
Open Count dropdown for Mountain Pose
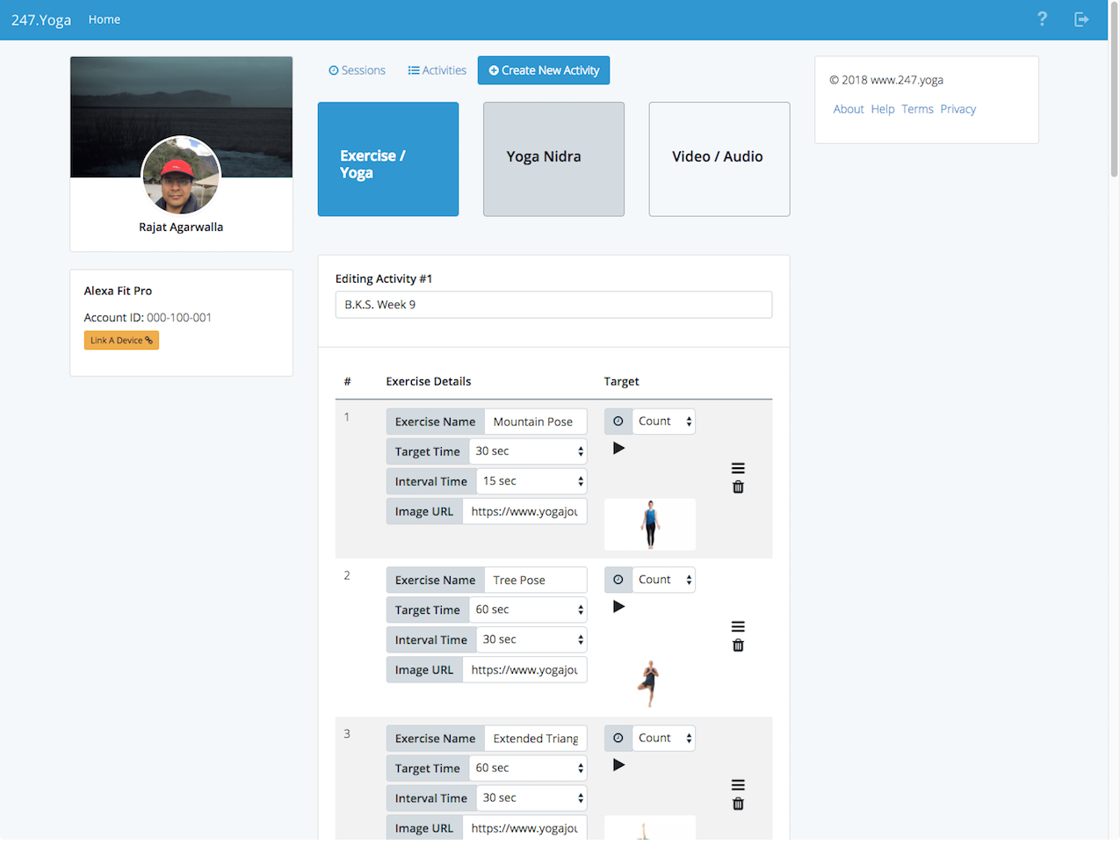pos(664,422)
